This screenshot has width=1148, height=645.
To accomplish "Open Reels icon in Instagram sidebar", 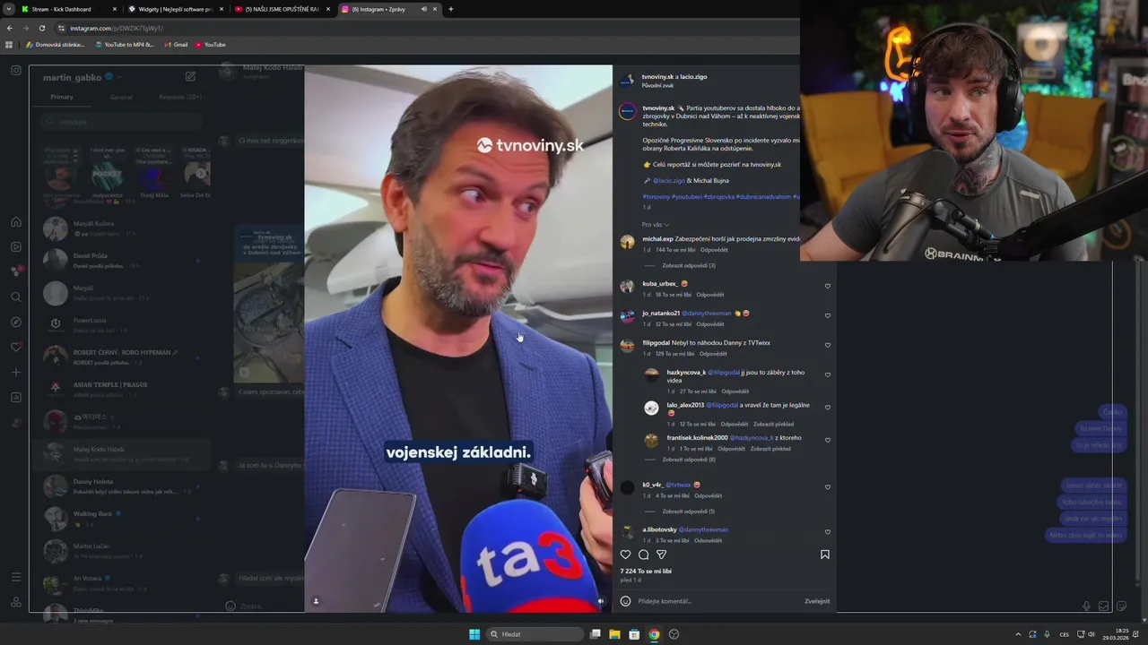I will (x=16, y=246).
